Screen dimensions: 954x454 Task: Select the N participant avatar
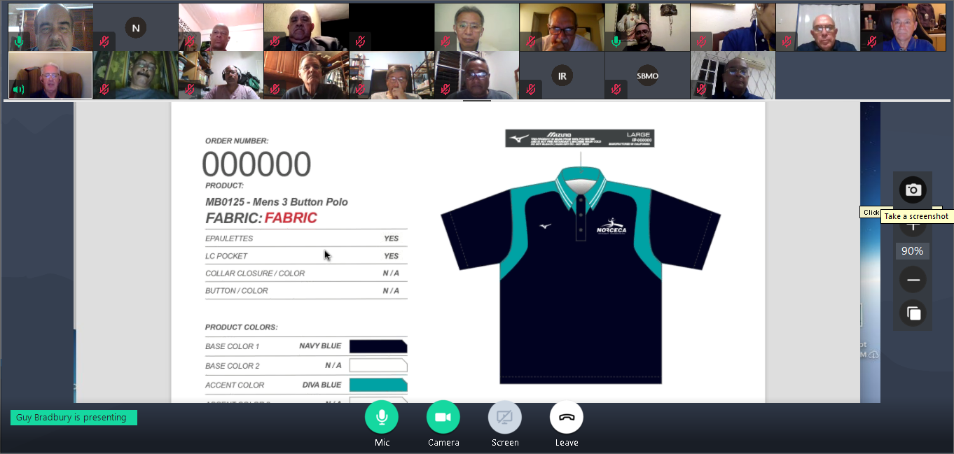(x=135, y=28)
